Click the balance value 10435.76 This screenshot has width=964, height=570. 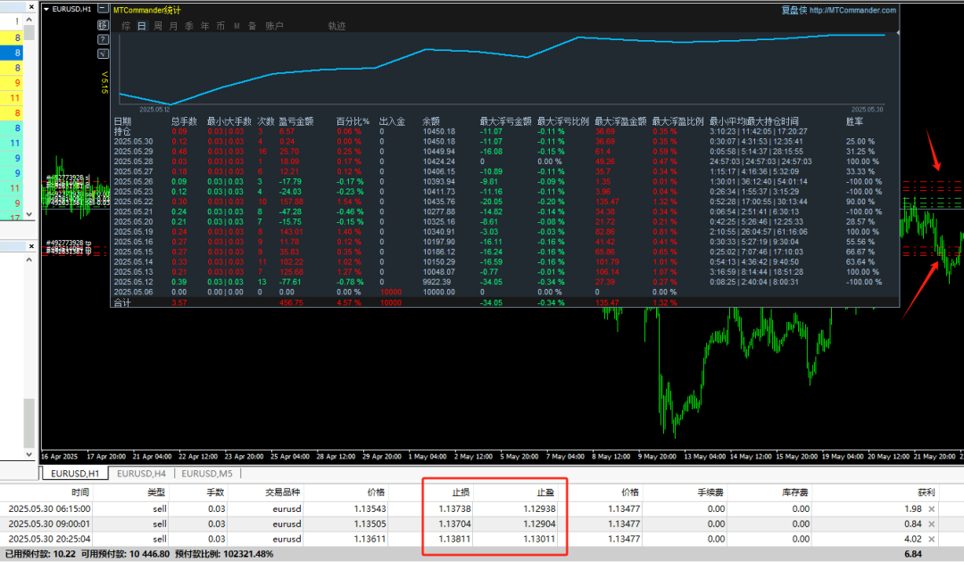(439, 202)
